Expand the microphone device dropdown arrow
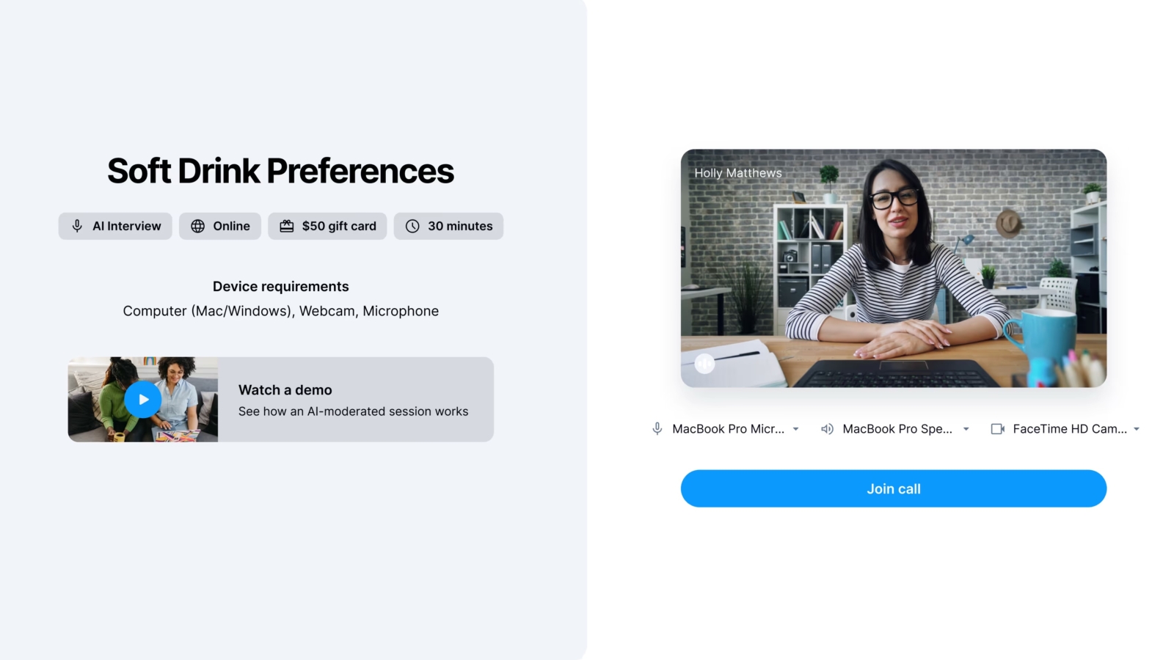 (x=795, y=429)
